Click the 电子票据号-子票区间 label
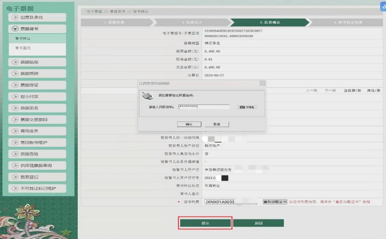Image resolution: width=386 pixels, height=239 pixels. pos(181,33)
